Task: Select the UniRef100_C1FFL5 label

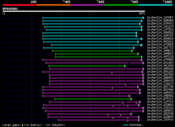Action: (x=160, y=102)
